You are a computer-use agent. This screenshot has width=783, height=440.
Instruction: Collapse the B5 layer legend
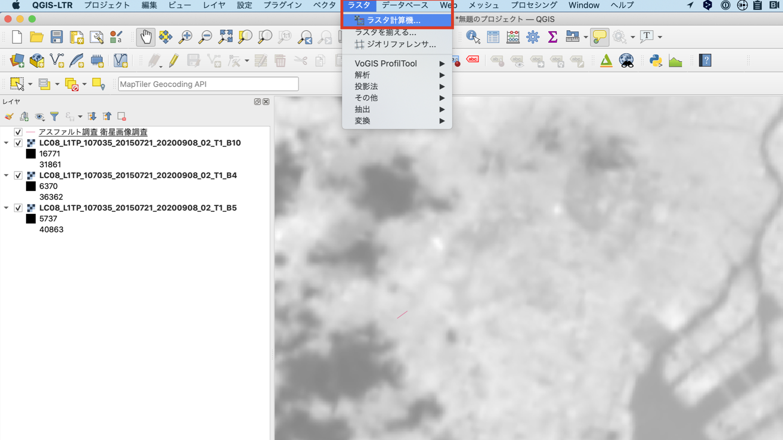[6, 208]
